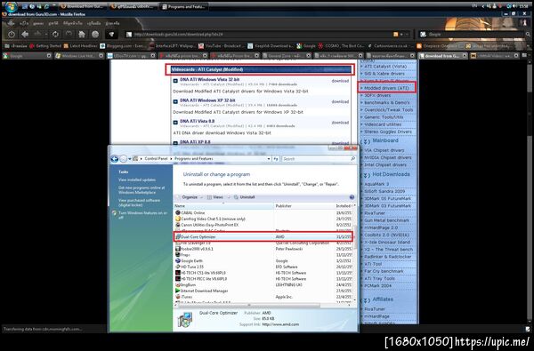Viewport: 534px width, 351px height.
Task: Close the Google browser tab
Action: coord(49,56)
